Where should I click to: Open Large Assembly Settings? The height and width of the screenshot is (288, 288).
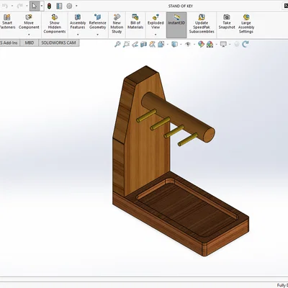click(x=246, y=24)
